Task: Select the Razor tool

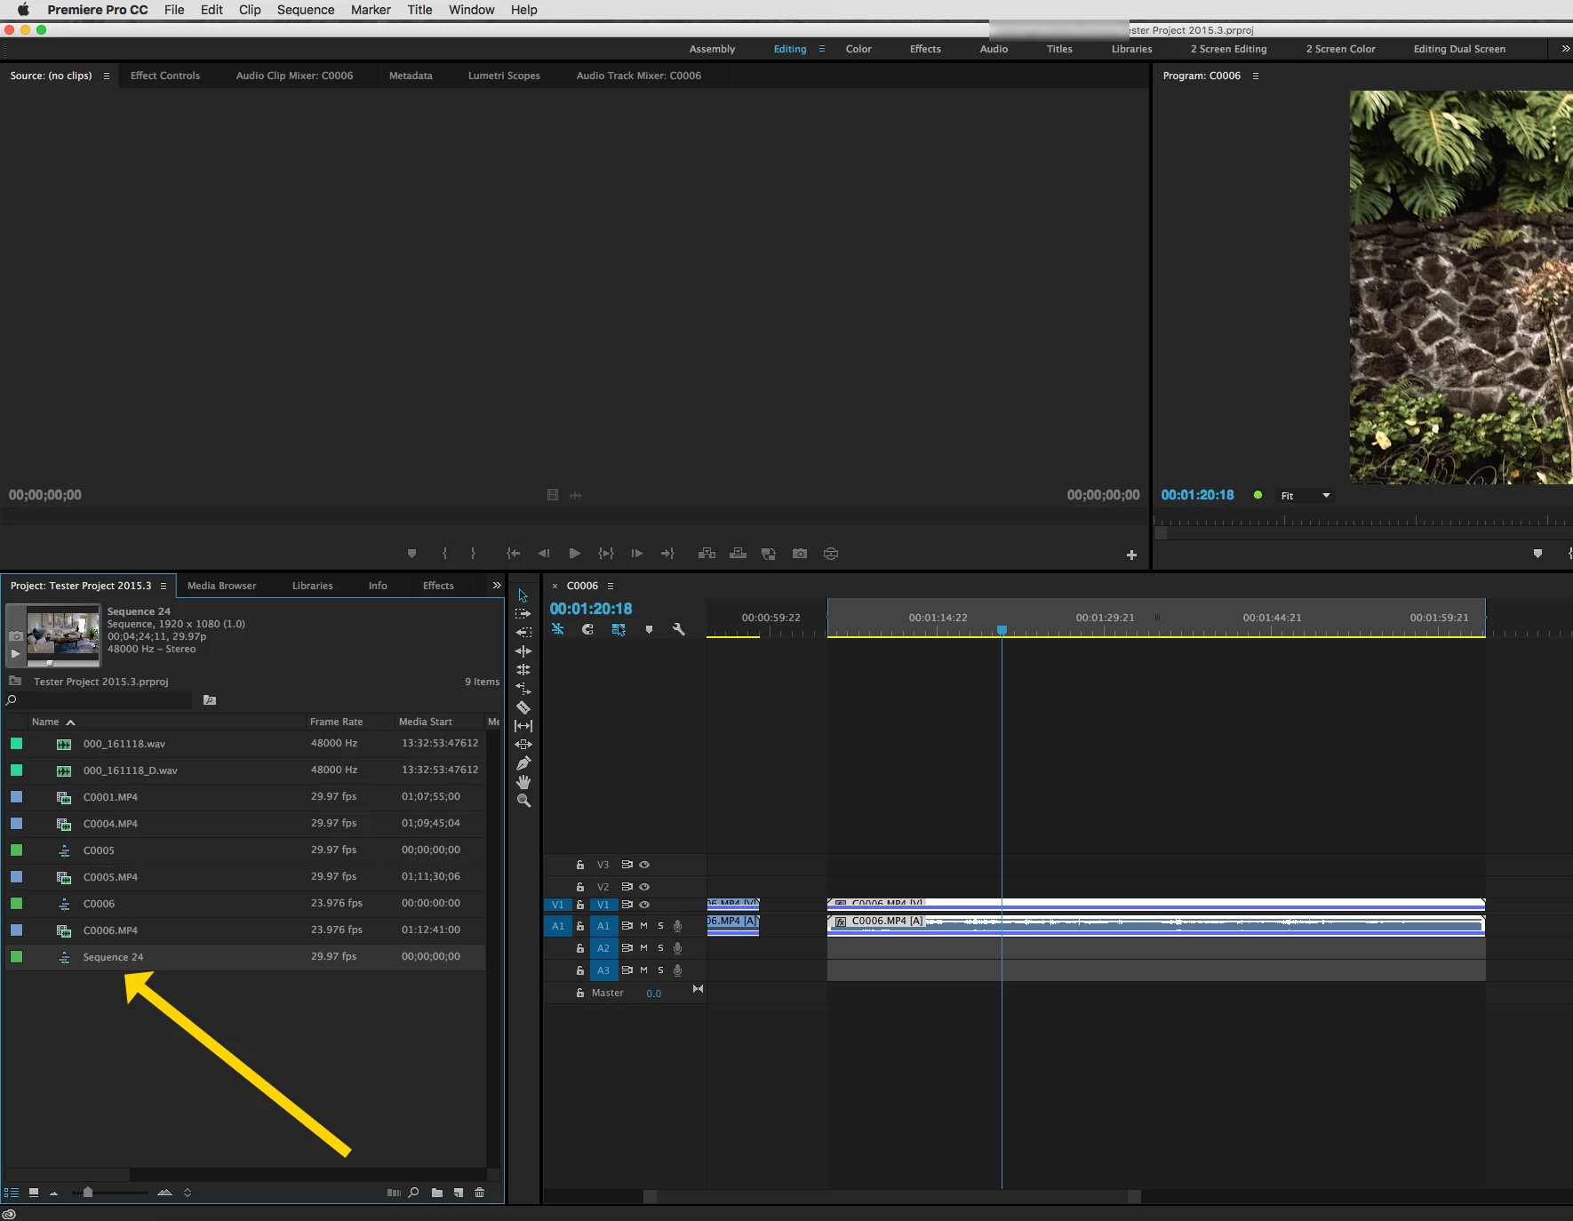Action: tap(523, 707)
